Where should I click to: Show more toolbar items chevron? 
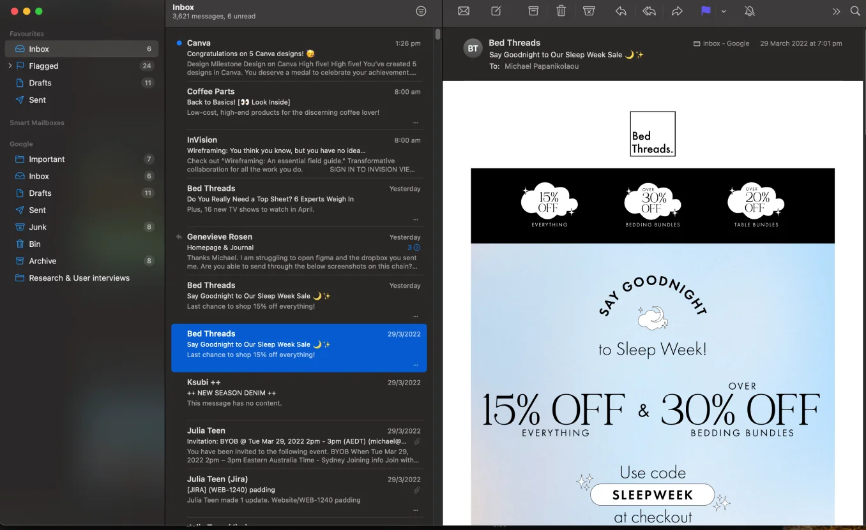(836, 11)
